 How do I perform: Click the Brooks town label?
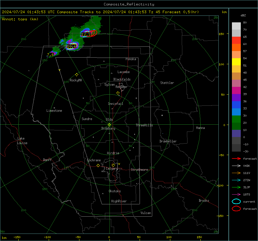[x=204, y=201]
